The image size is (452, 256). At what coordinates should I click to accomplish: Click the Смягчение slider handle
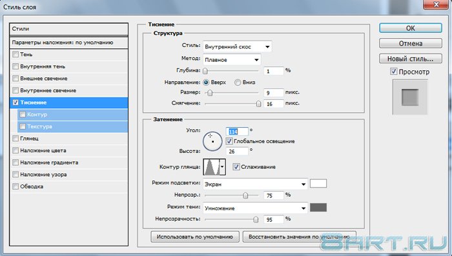(258, 104)
